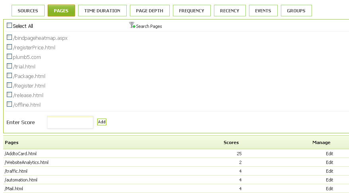Select the /WebsiteAnalytics.html page name
Viewport: 349px width, 193px height.
click(26, 162)
